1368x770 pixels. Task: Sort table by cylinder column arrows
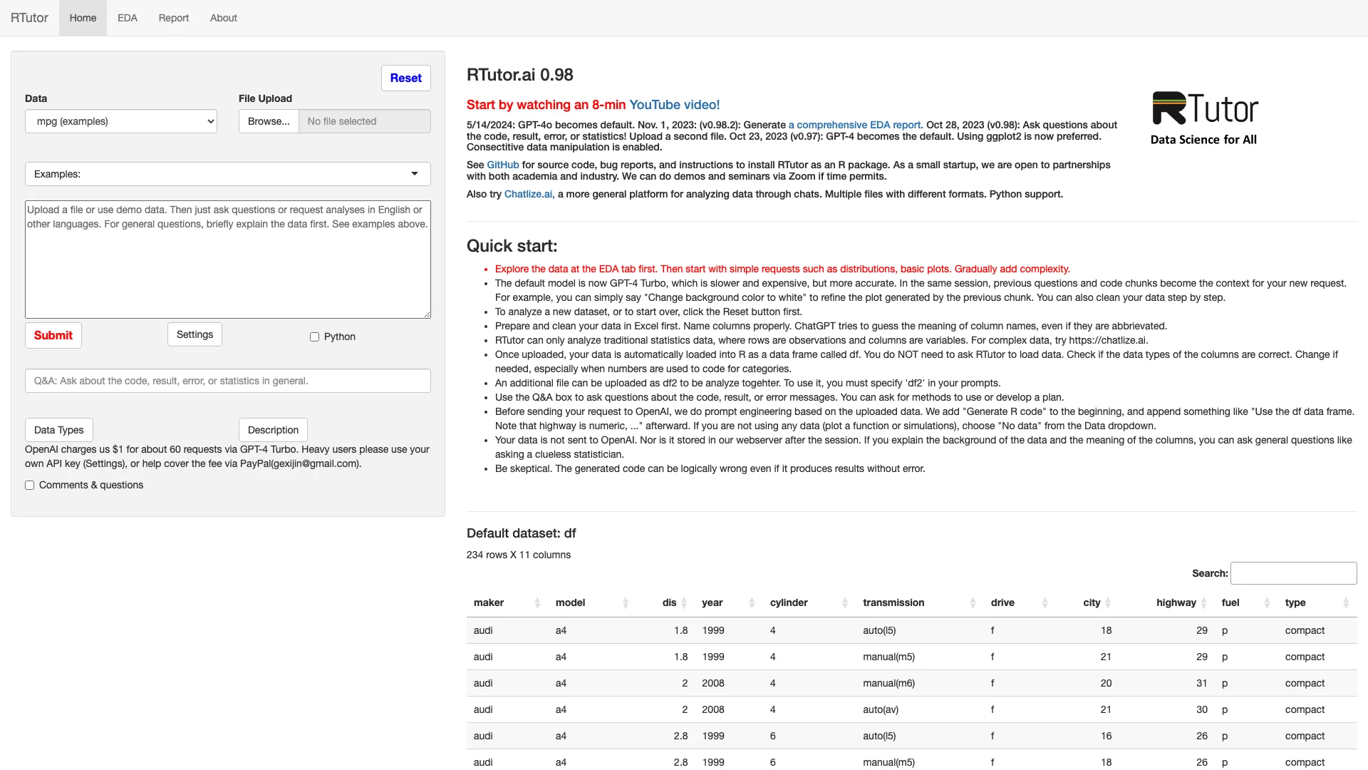[x=844, y=603]
